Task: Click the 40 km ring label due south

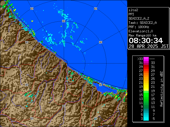Action: point(64,106)
